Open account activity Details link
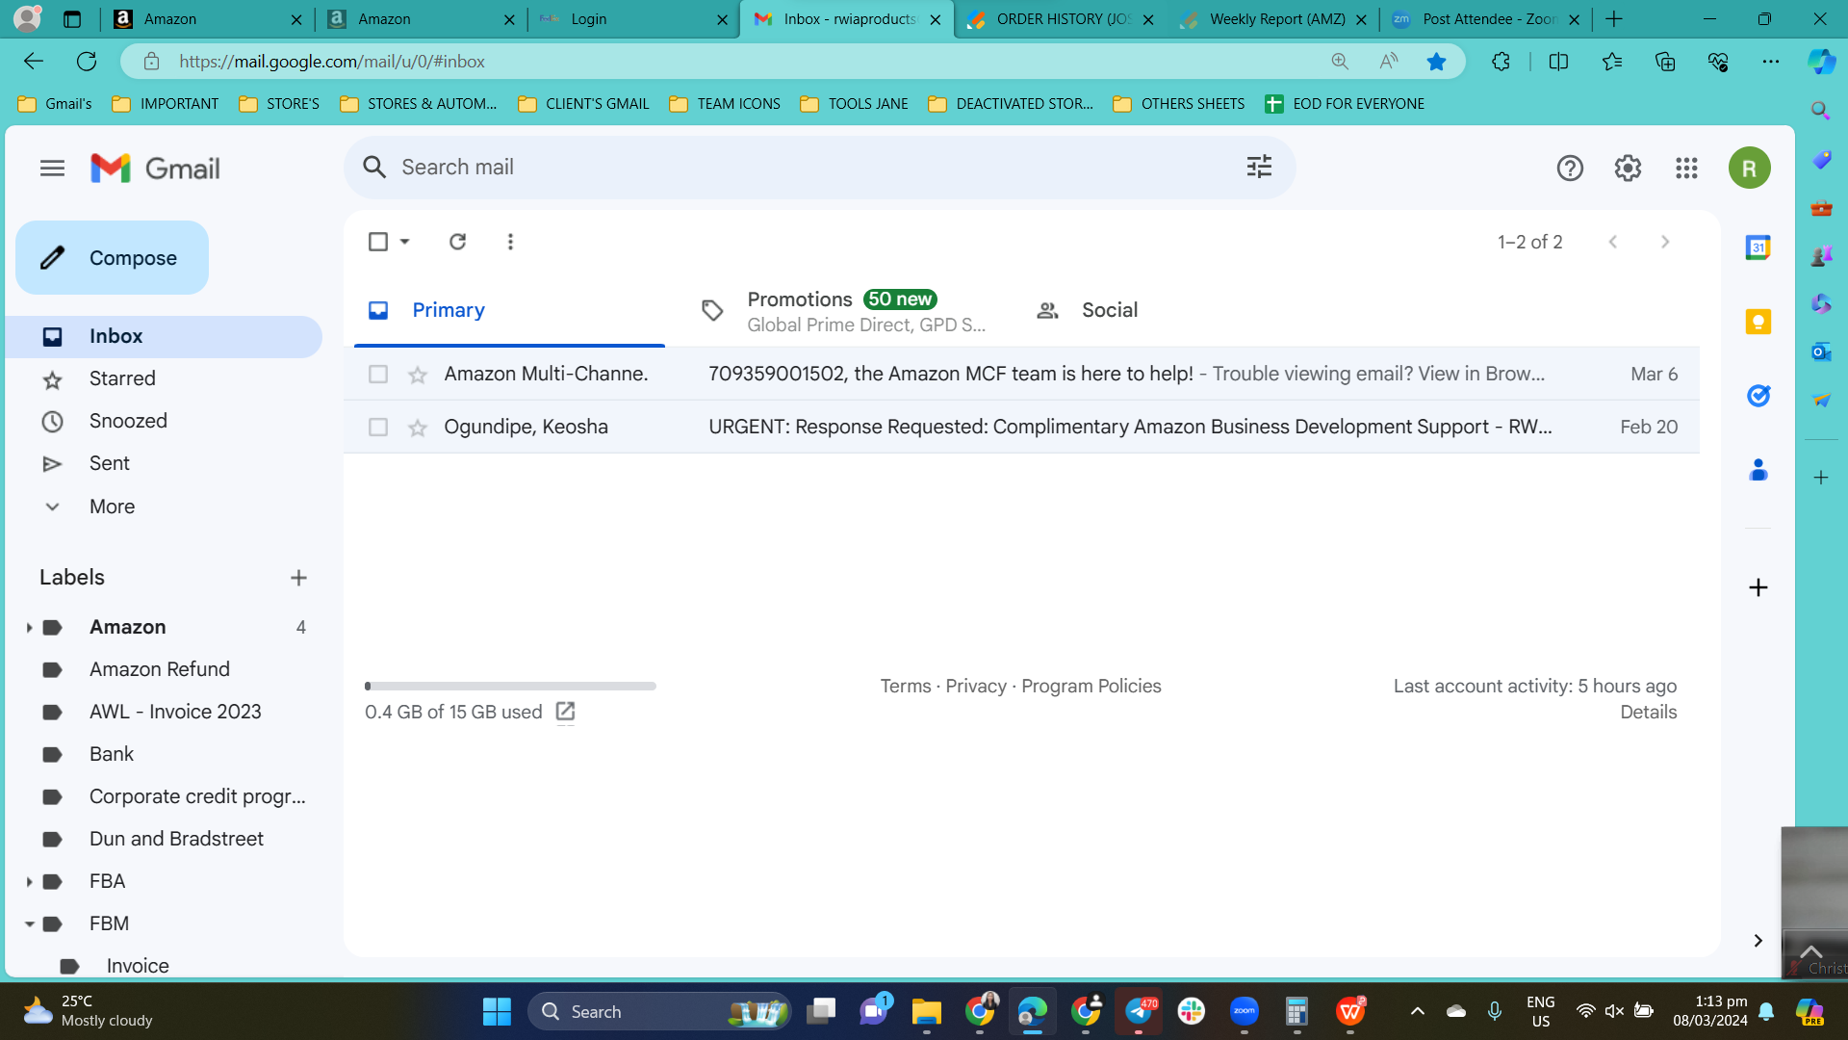The height and width of the screenshot is (1040, 1848). click(1649, 713)
